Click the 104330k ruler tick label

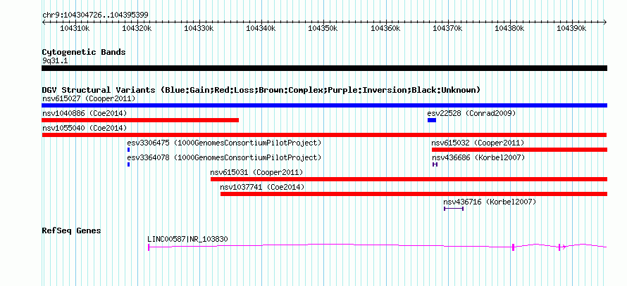199,28
